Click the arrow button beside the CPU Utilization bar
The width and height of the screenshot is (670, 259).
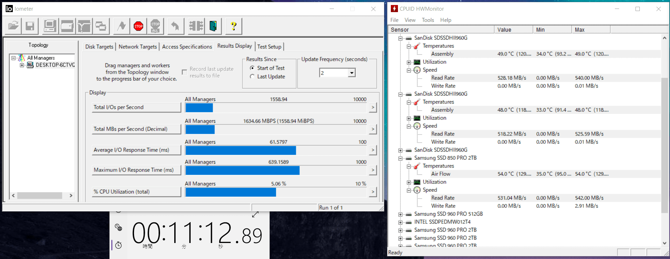tap(373, 192)
